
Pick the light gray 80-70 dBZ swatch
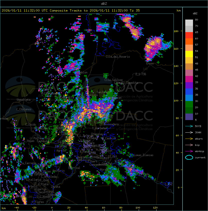point(189,23)
